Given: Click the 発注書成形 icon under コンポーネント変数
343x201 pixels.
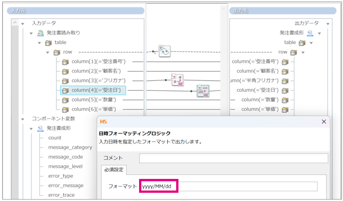Looking at the screenshot, I should (40, 128).
